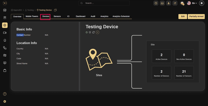This screenshot has width=208, height=106.
Task: Open the presentation board sidebar icon
Action: click(x=5, y=10)
